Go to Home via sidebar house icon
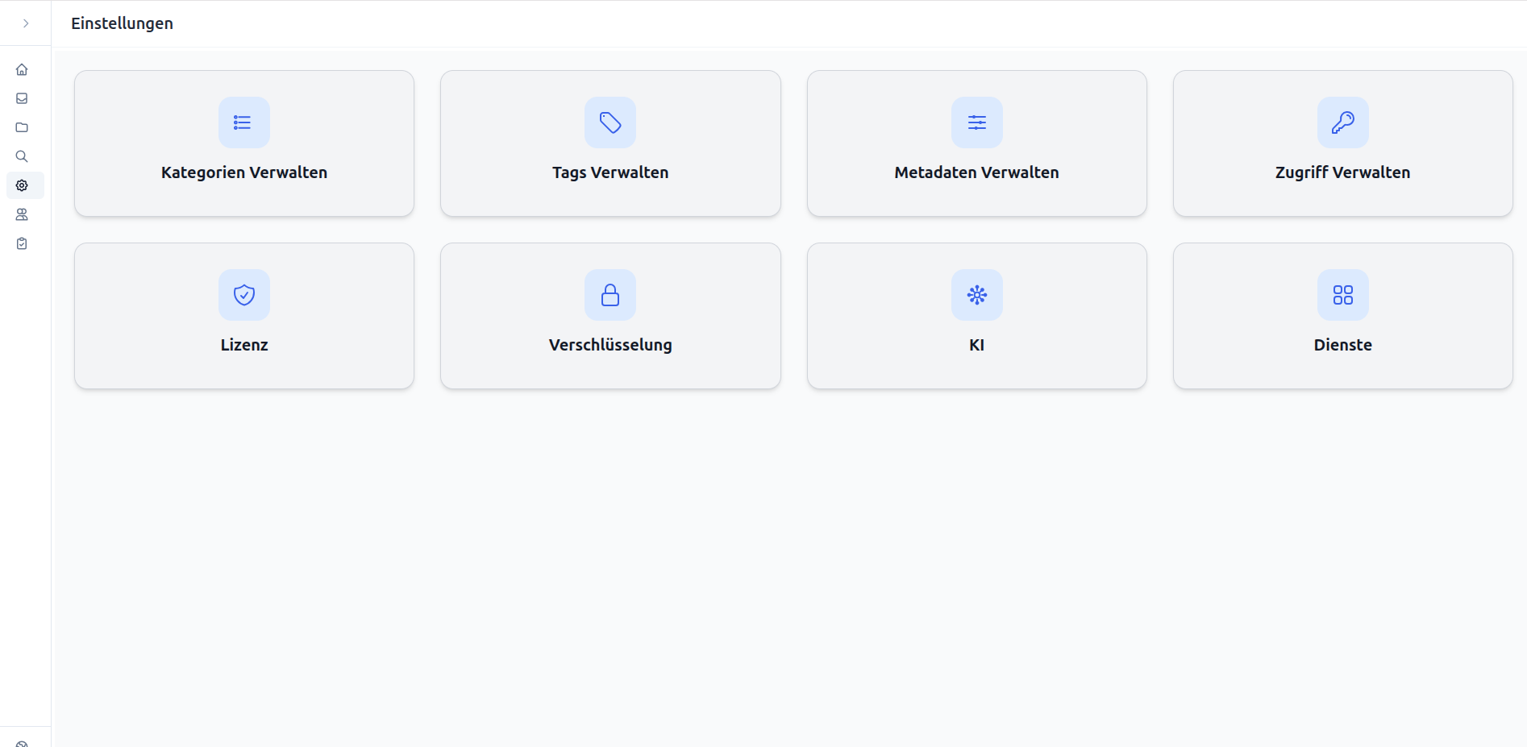This screenshot has height=747, width=1527. tap(22, 69)
